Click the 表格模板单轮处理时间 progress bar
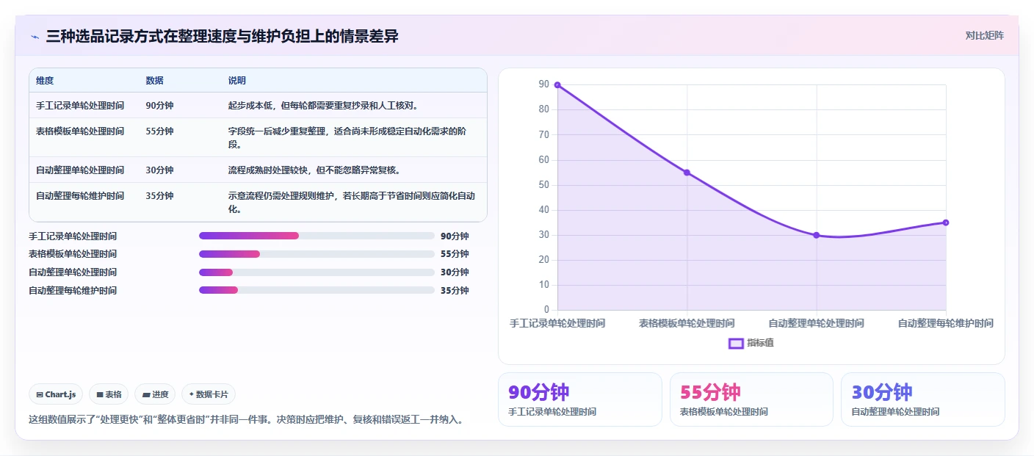Screen dimensions: 1034x456 [x=317, y=254]
